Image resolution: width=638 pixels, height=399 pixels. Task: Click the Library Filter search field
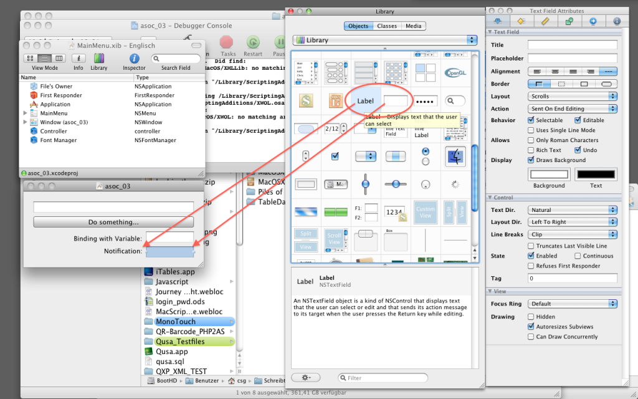[383, 378]
